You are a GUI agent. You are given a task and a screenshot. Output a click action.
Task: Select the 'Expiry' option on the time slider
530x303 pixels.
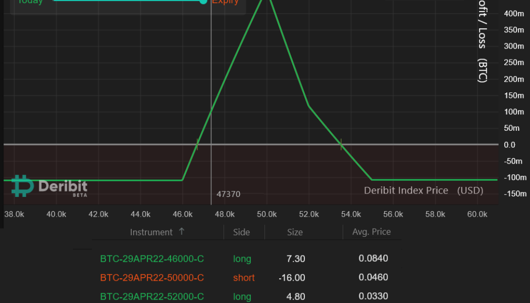[225, 2]
